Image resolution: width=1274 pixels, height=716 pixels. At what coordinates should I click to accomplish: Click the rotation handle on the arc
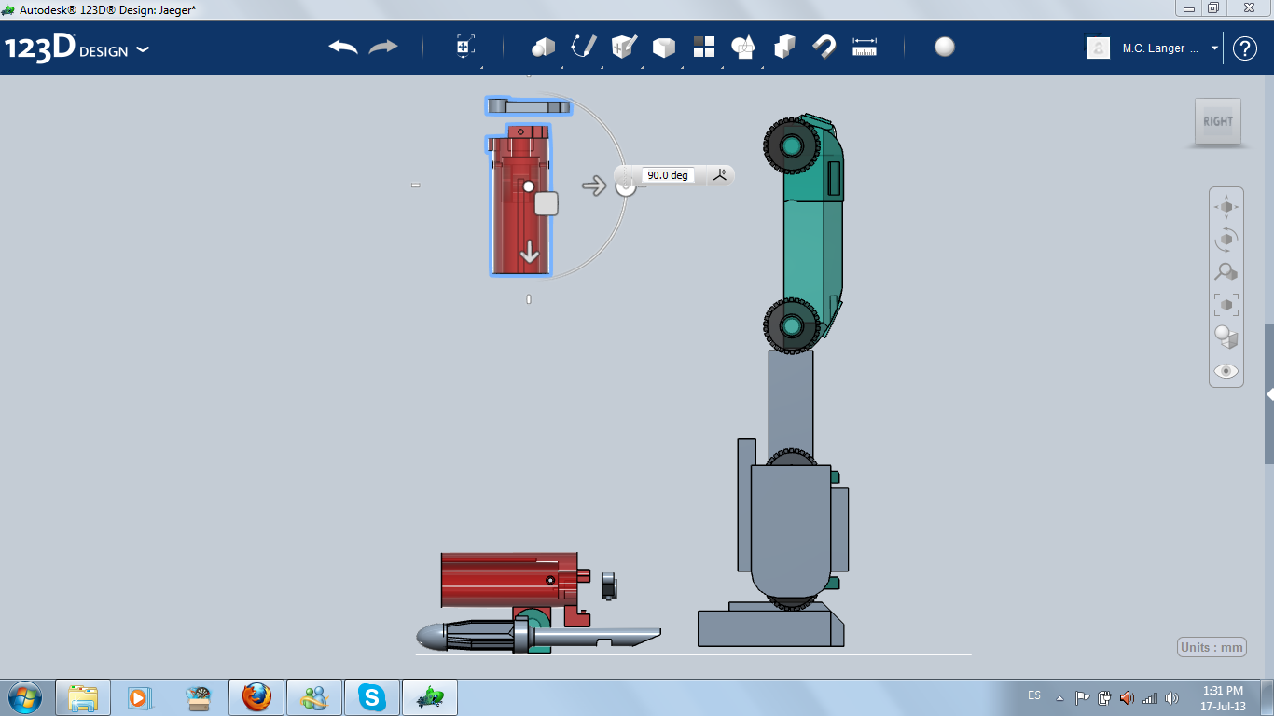pyautogui.click(x=626, y=186)
